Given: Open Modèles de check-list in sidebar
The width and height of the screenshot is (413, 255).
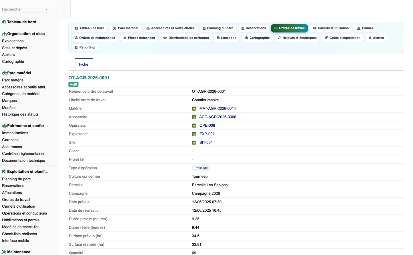Looking at the screenshot, I should coord(20,227).
